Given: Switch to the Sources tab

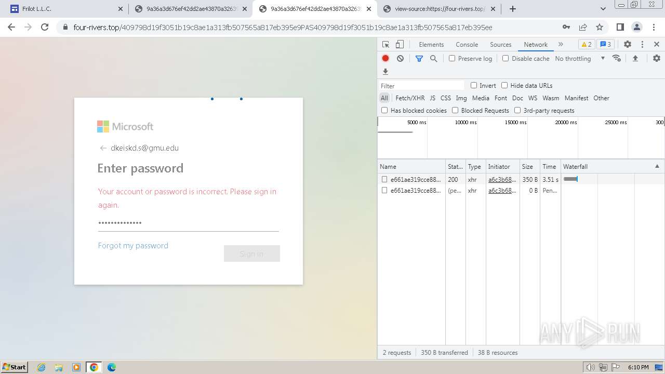Looking at the screenshot, I should [501, 45].
